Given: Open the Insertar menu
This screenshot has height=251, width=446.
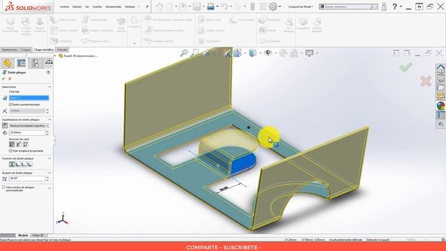Looking at the screenshot, I should pos(97,6).
